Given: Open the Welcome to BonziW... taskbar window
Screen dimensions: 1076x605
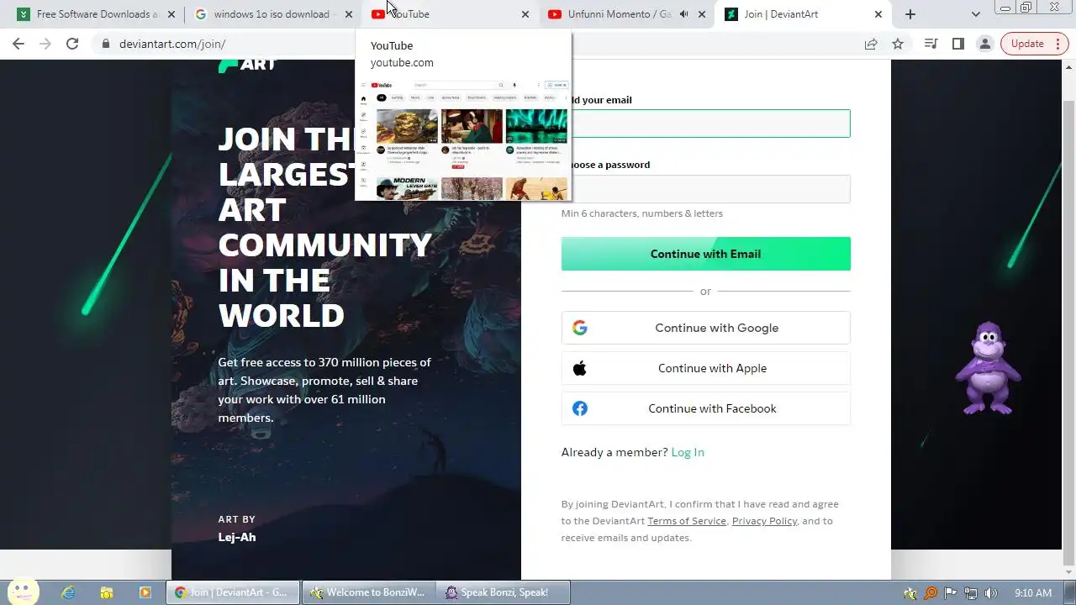Looking at the screenshot, I should (x=369, y=592).
